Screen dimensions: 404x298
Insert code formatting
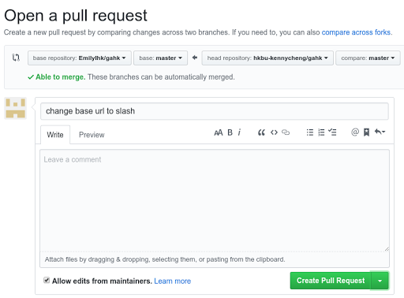(x=274, y=132)
